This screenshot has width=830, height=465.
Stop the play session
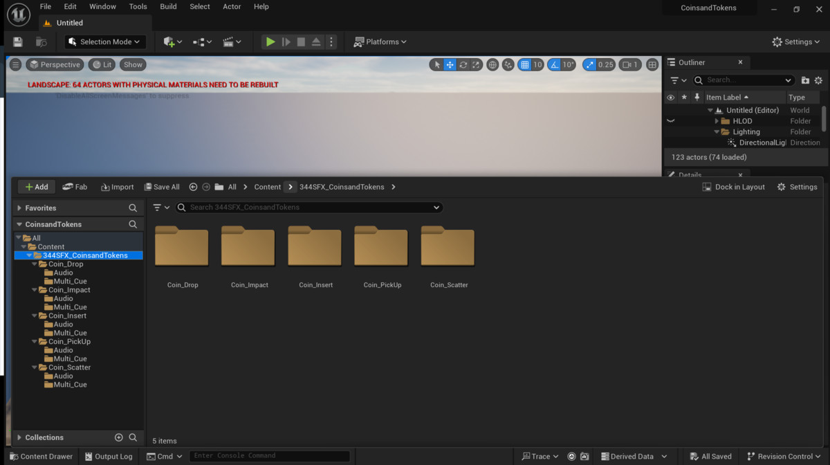(301, 42)
